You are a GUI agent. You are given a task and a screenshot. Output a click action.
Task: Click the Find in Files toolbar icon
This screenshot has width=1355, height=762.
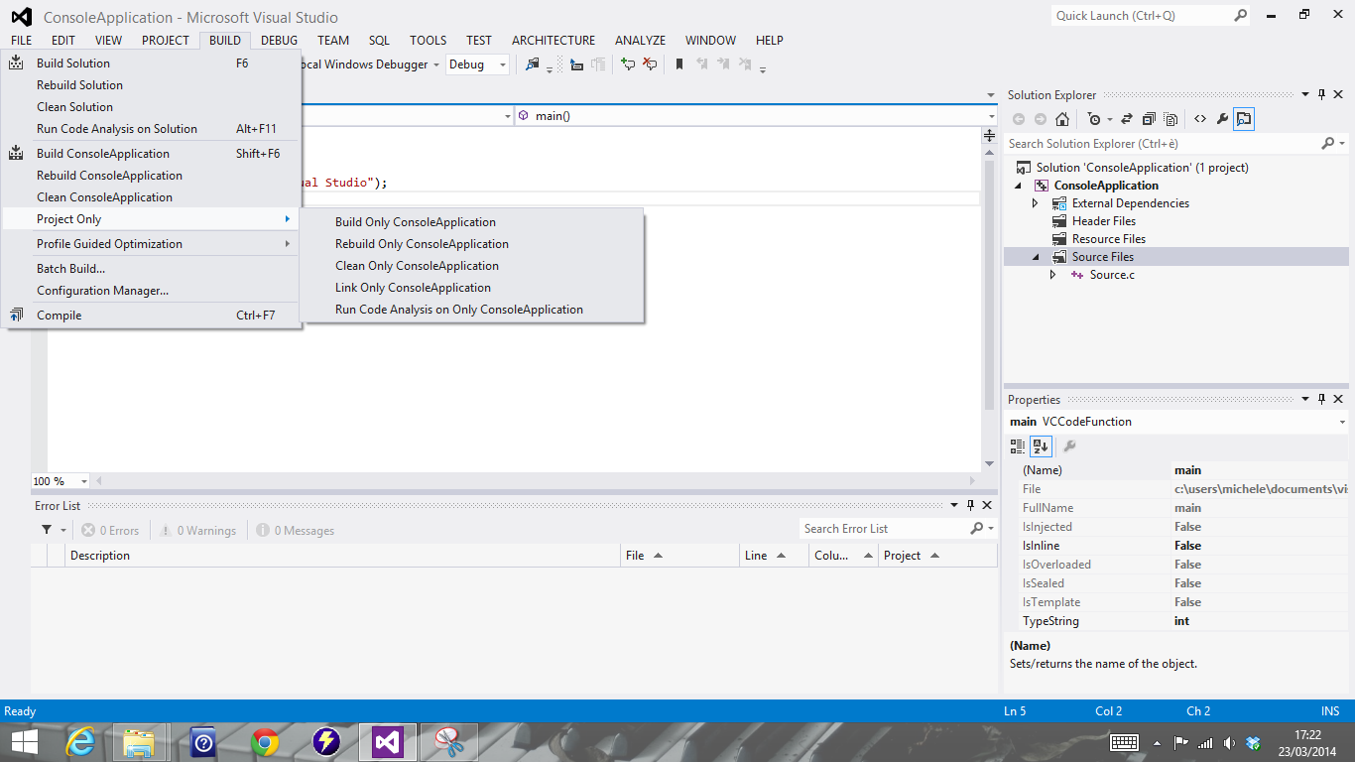pyautogui.click(x=533, y=64)
